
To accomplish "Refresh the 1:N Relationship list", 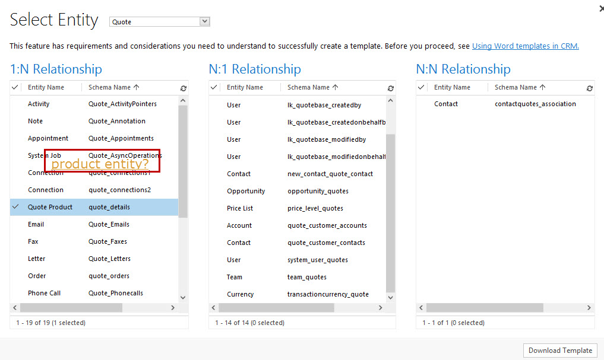I will point(184,87).
